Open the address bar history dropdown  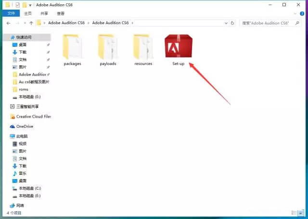(x=226, y=23)
